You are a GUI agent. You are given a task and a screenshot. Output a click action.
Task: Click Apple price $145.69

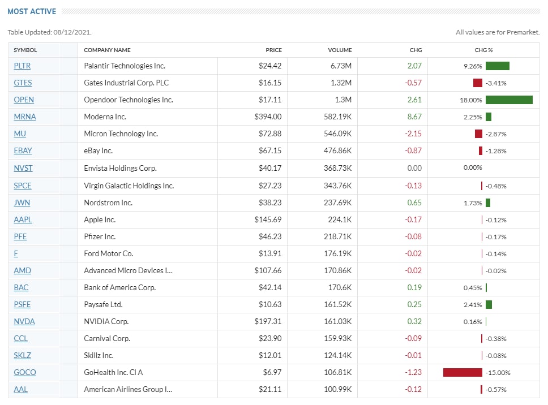pyautogui.click(x=268, y=219)
